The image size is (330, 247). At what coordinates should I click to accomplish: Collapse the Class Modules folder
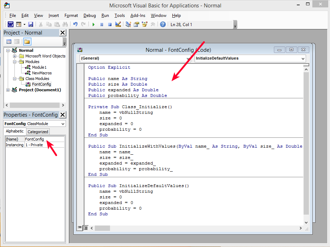[14, 79]
